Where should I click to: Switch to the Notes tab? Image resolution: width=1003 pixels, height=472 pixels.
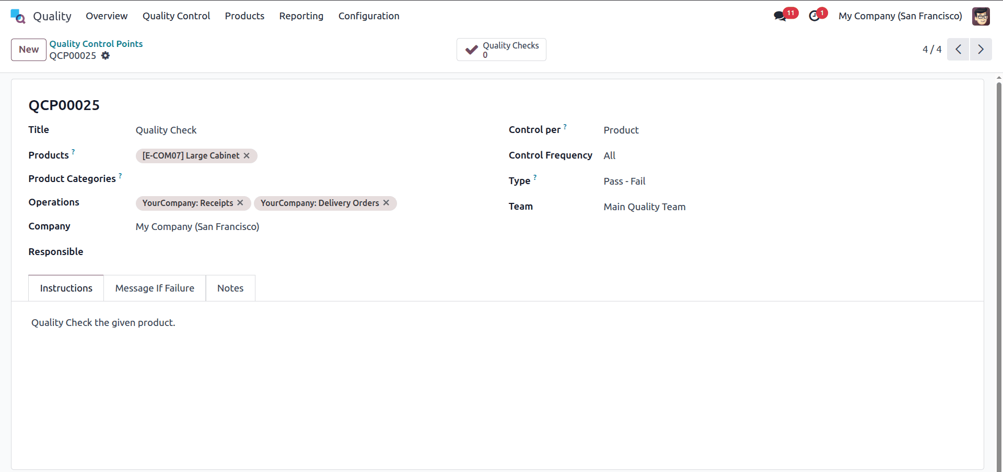click(230, 288)
